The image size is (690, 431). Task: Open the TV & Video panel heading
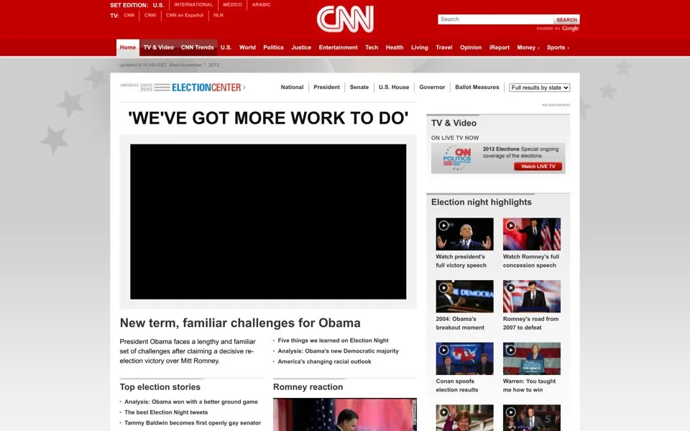[x=454, y=123]
